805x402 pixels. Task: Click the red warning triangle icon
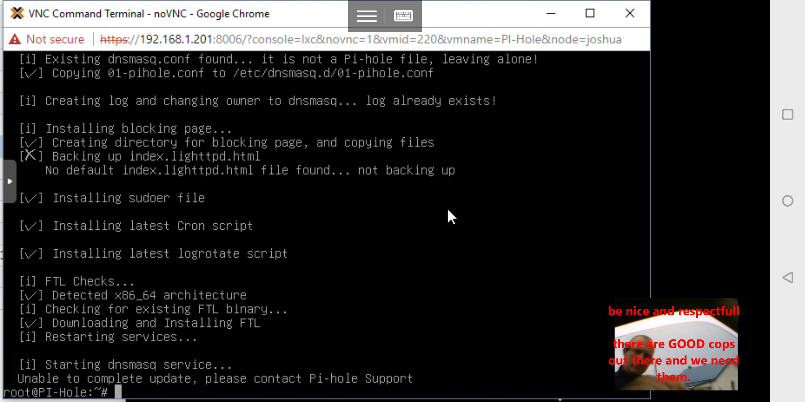pyautogui.click(x=15, y=39)
